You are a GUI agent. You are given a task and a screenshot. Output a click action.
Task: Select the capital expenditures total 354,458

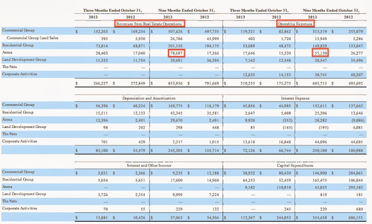point(320,218)
